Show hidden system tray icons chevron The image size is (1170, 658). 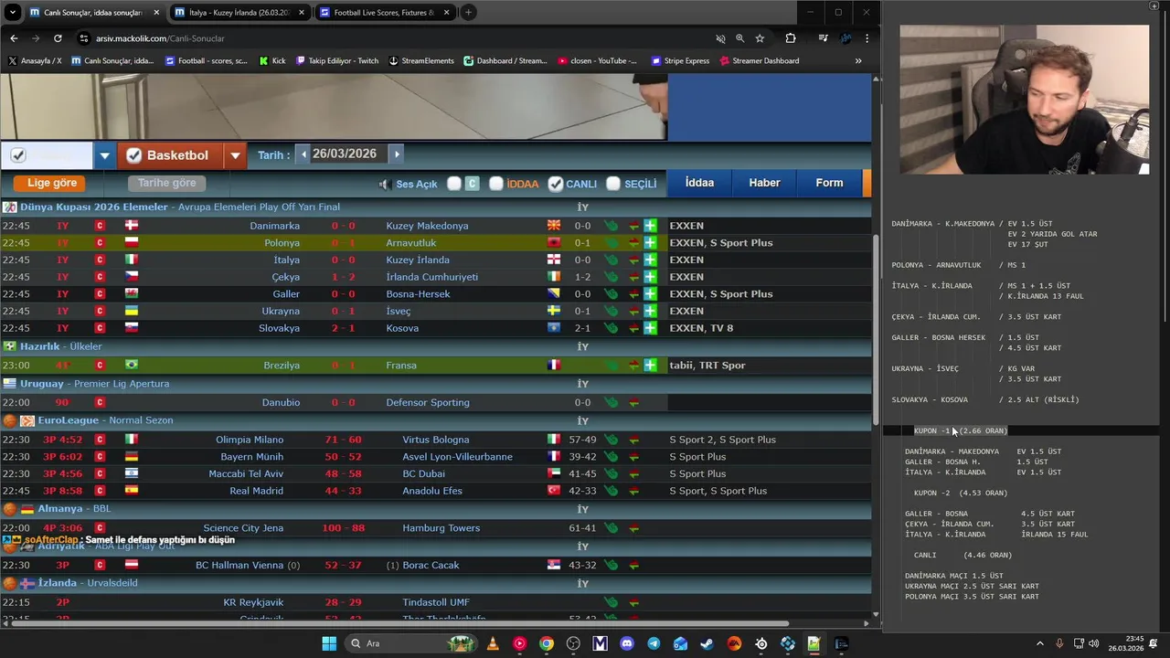click(x=1039, y=643)
